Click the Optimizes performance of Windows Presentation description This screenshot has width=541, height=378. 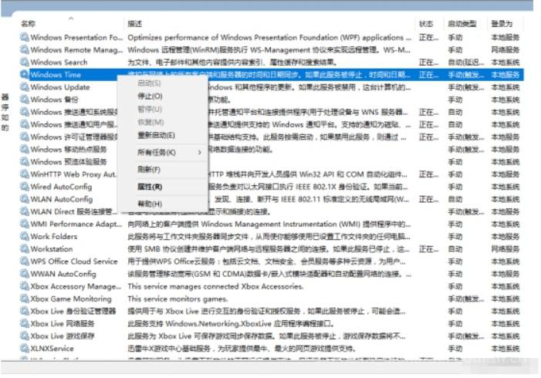(x=269, y=37)
